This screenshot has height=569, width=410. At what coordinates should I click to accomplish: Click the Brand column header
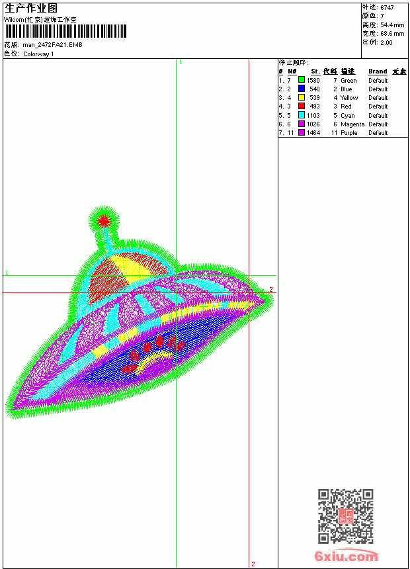pos(378,71)
